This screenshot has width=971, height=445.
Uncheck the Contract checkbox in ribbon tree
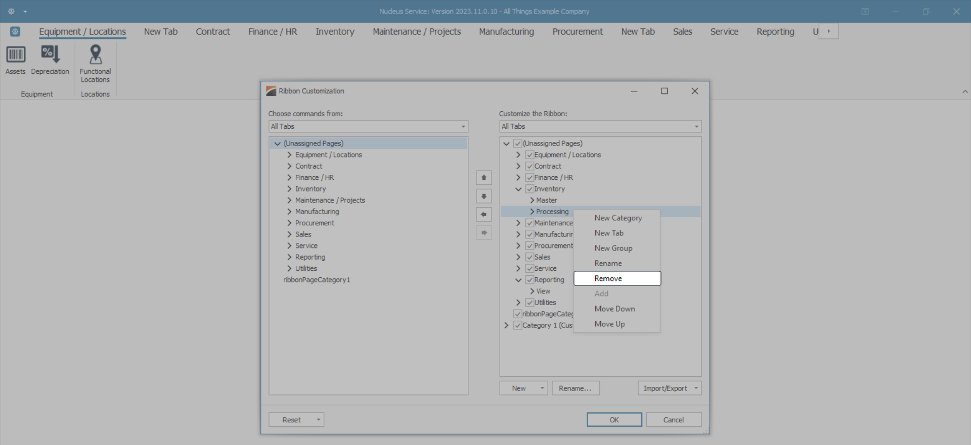[x=529, y=166]
